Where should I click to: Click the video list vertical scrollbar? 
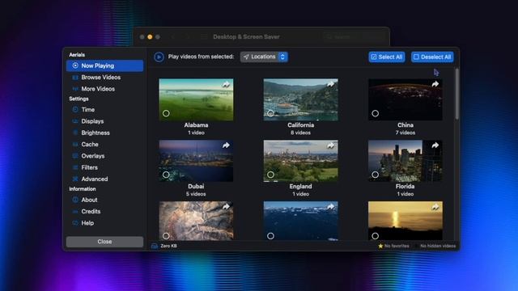[456, 94]
